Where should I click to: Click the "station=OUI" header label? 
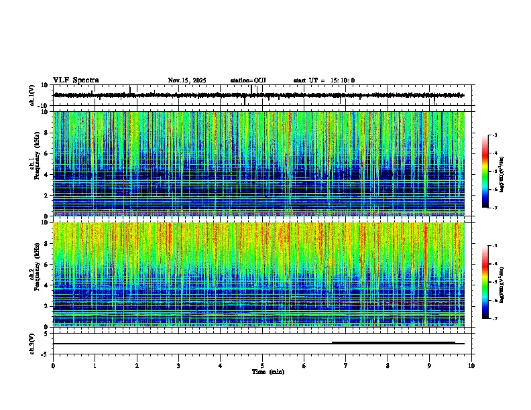[x=248, y=80]
